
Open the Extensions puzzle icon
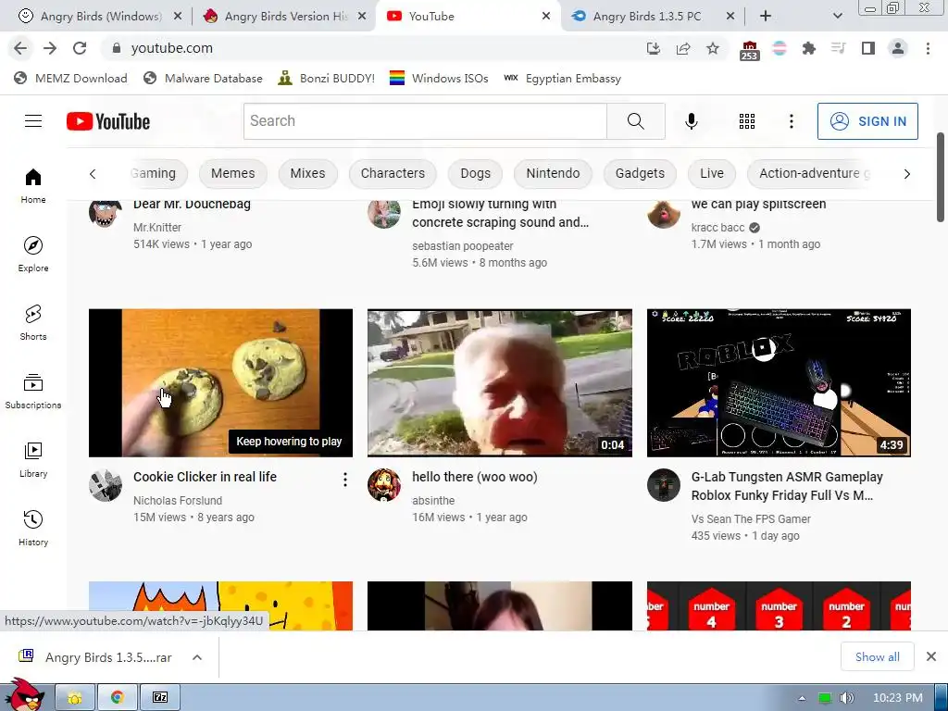click(x=809, y=48)
